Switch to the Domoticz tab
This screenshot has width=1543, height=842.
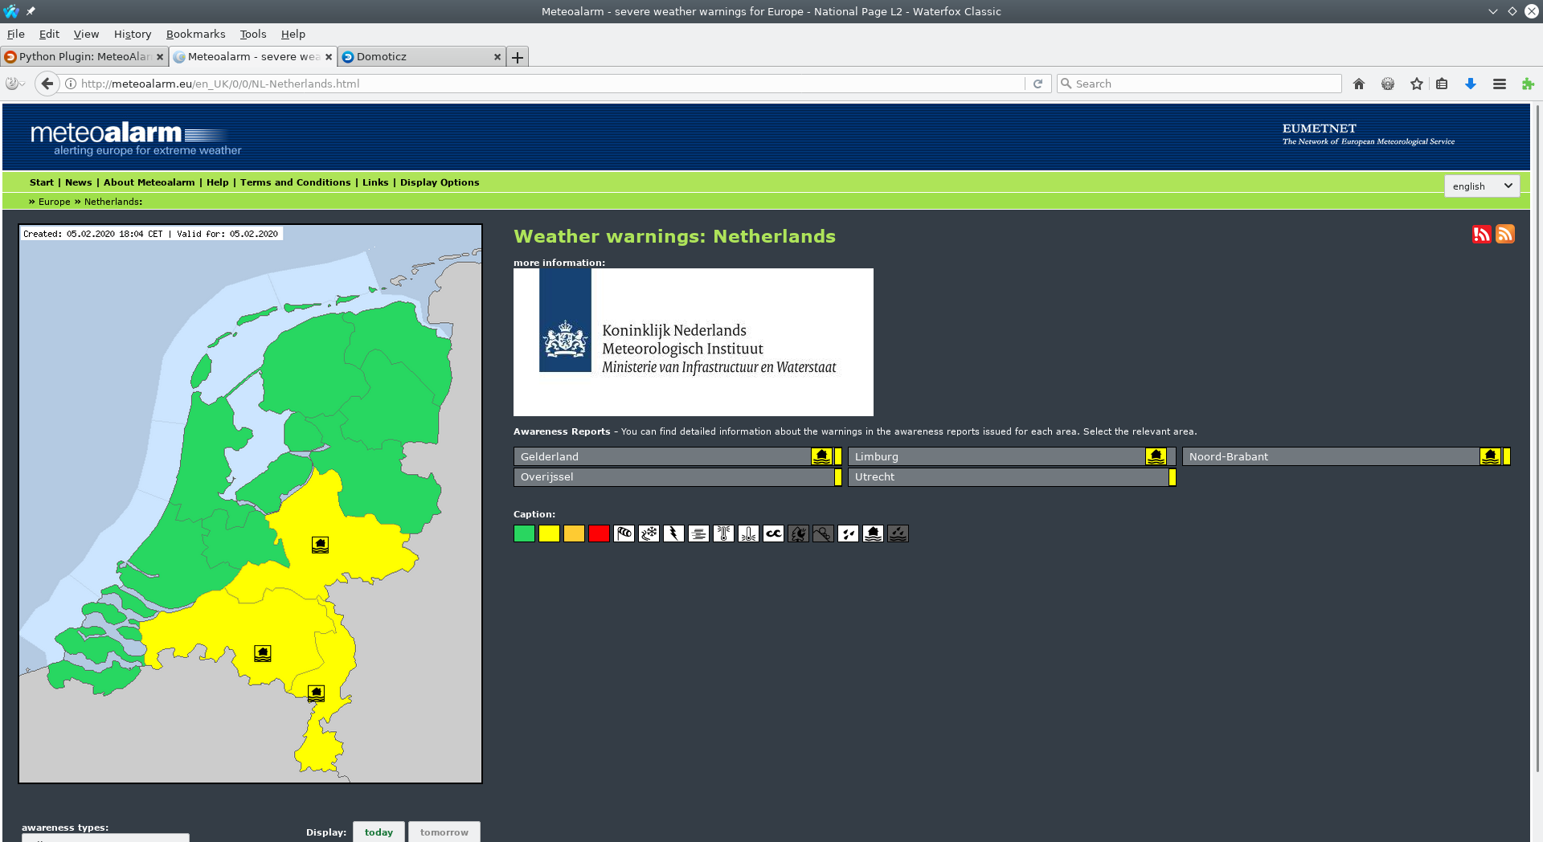click(x=418, y=56)
